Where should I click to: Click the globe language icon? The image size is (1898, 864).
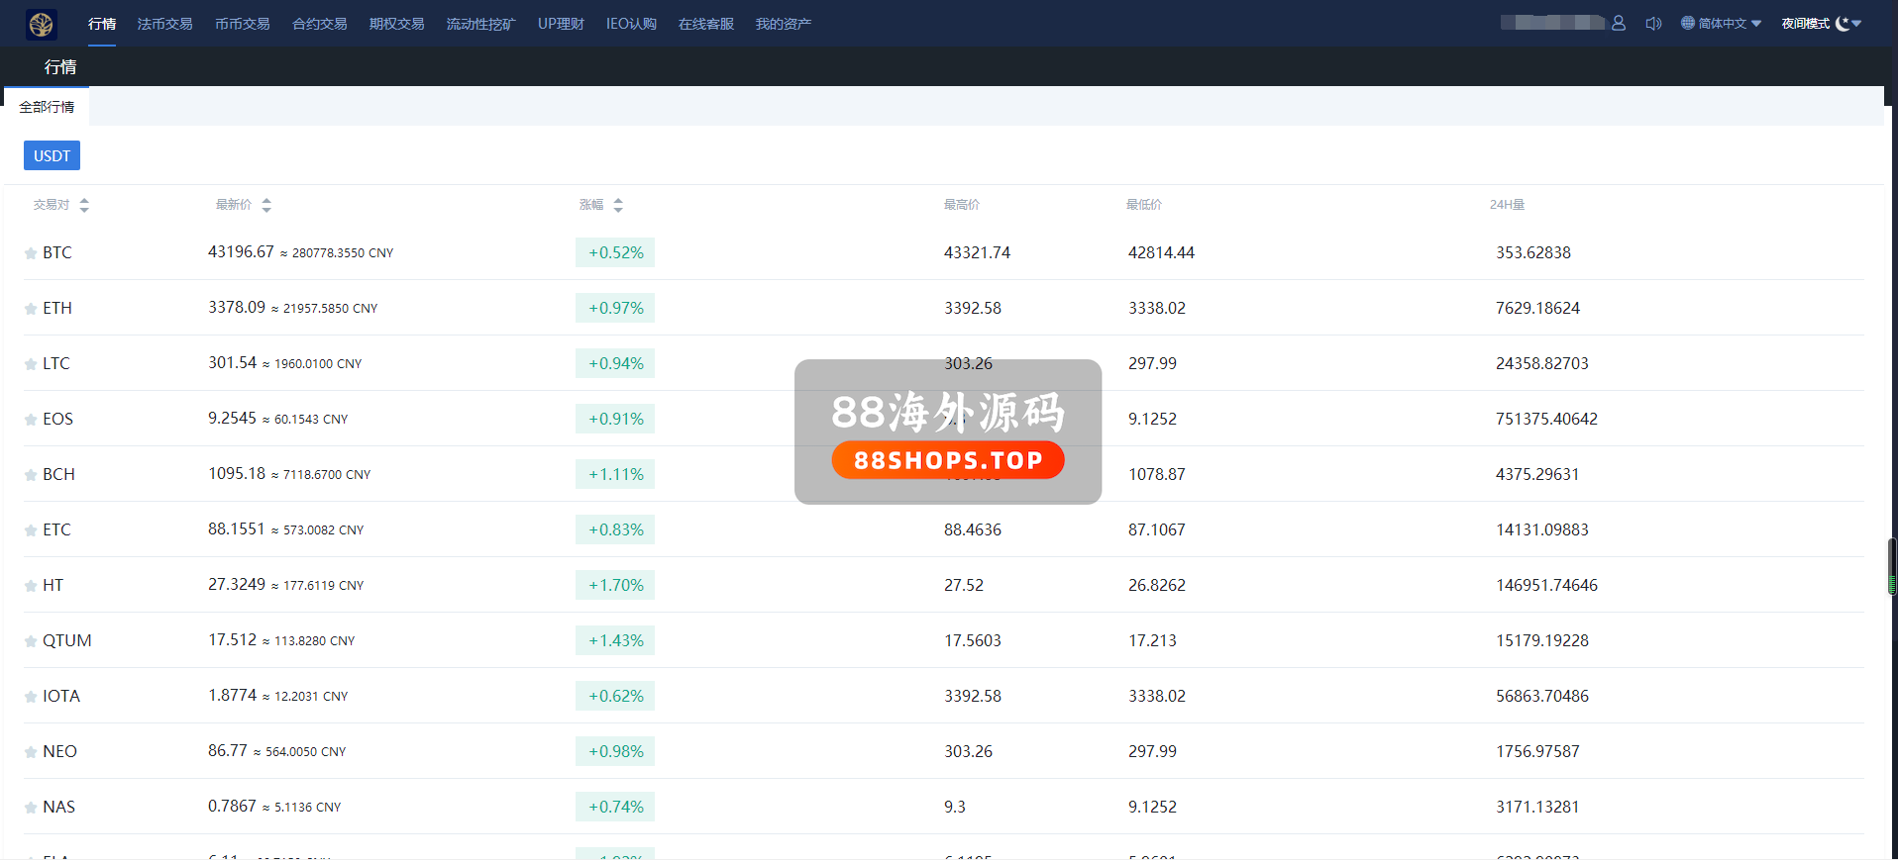coord(1688,23)
